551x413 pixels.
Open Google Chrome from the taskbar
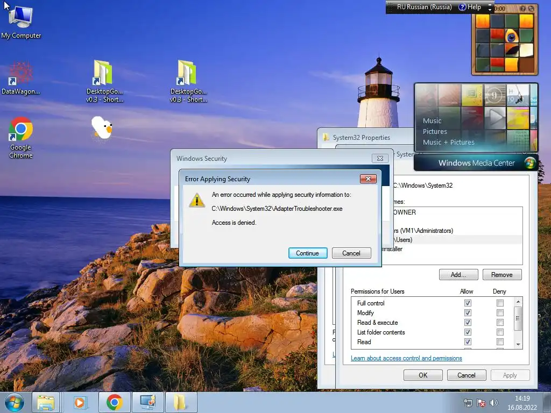tap(114, 402)
